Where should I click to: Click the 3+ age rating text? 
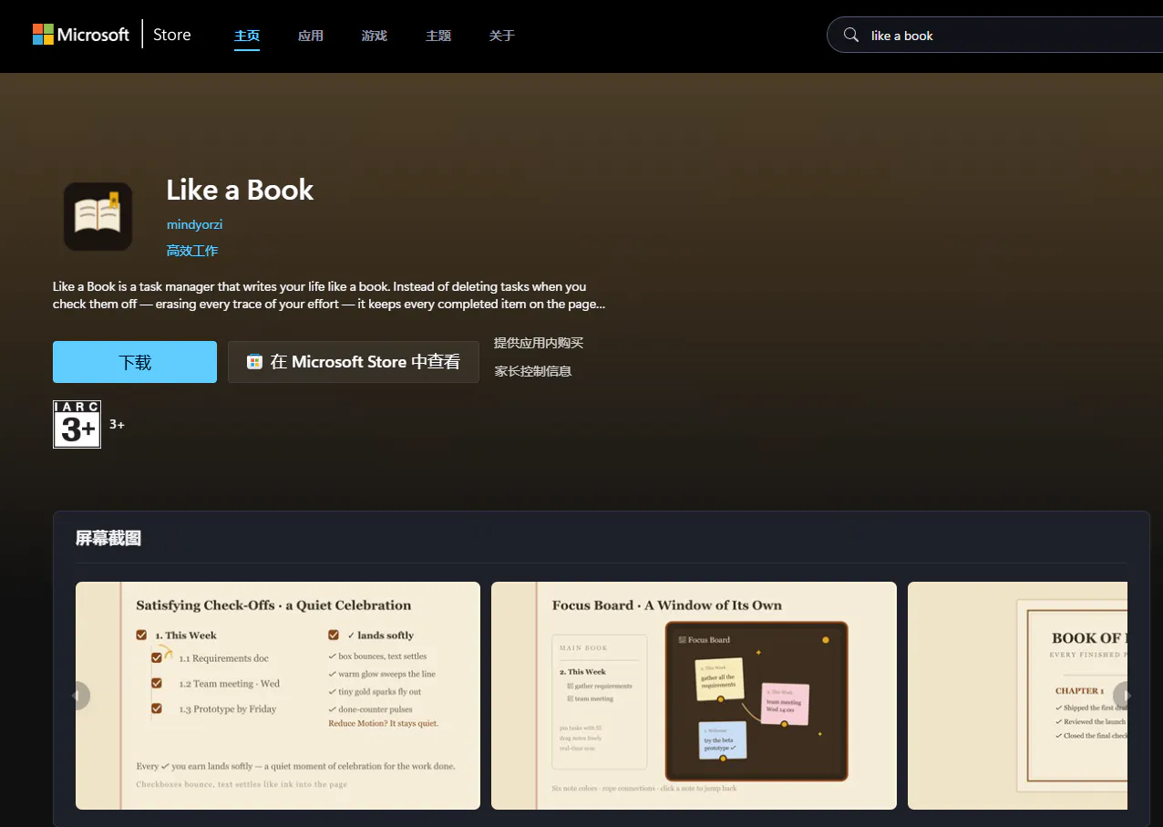[117, 424]
